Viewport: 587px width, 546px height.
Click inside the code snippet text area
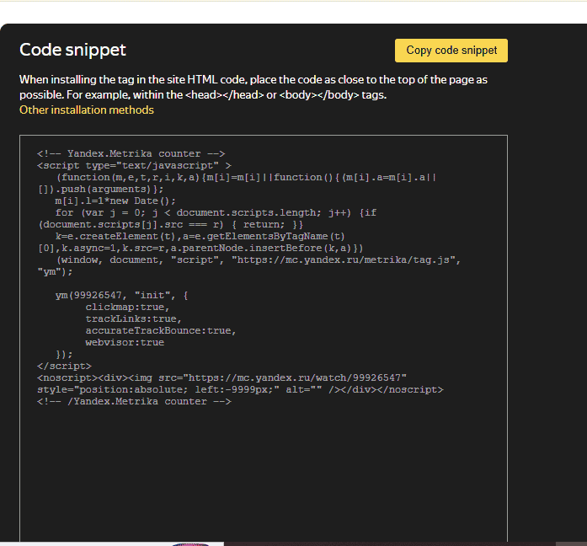coord(264,338)
